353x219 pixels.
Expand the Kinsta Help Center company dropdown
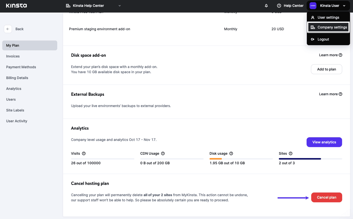point(120,6)
